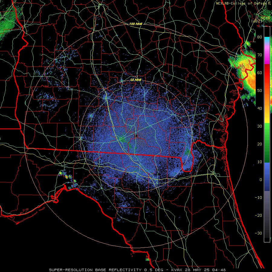This screenshot has height=272, width=272.
Task: Click the -20 dBZ scale label
Action: (258, 215)
